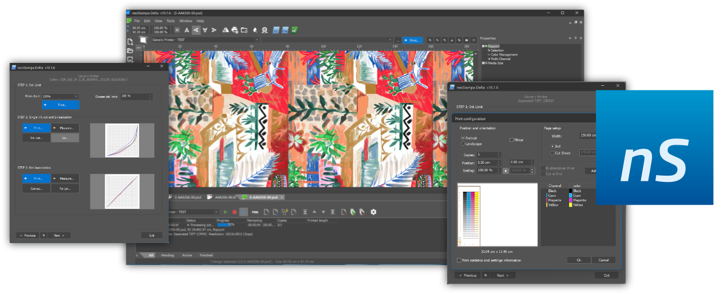The width and height of the screenshot is (728, 294).
Task: Click the mirror-flip triangles icon in the top toolbar
Action: [x=225, y=30]
